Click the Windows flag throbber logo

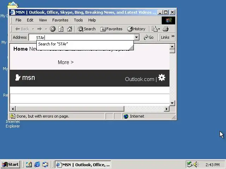click(168, 20)
